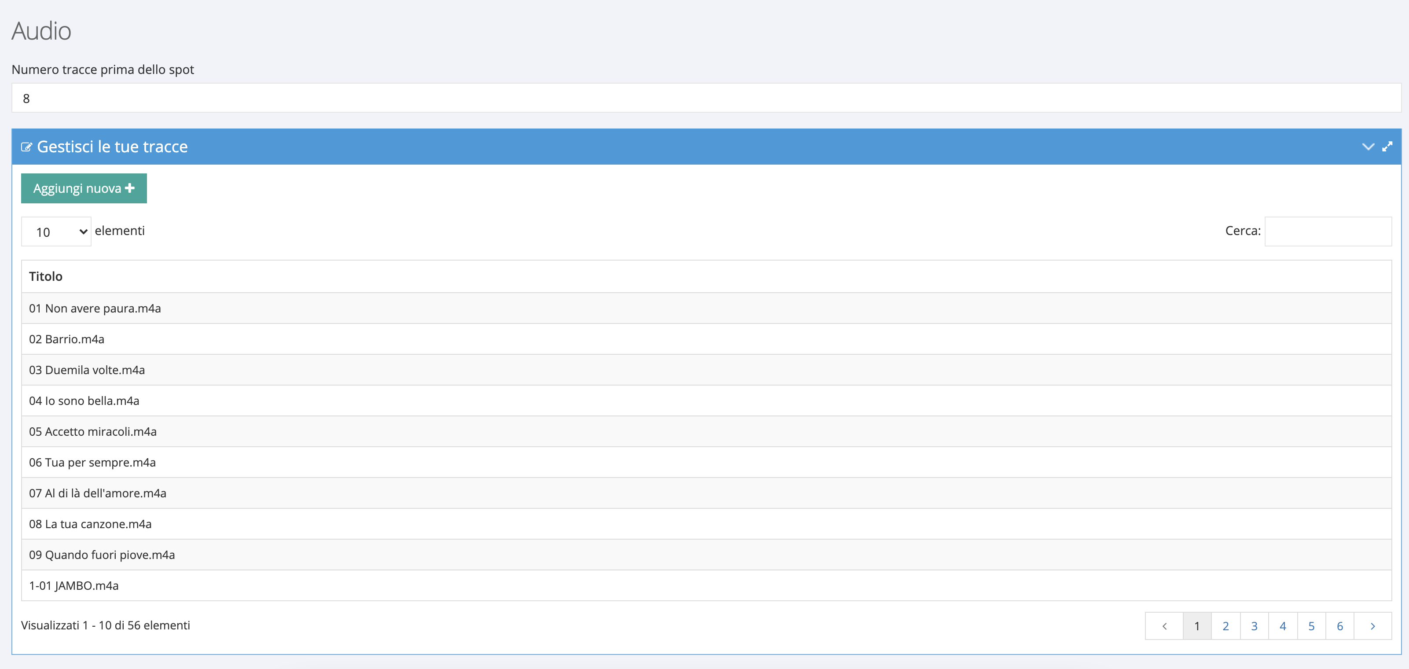Collapse the tracks panel using the chevron
Screen dimensions: 1409x669
pos(1368,147)
